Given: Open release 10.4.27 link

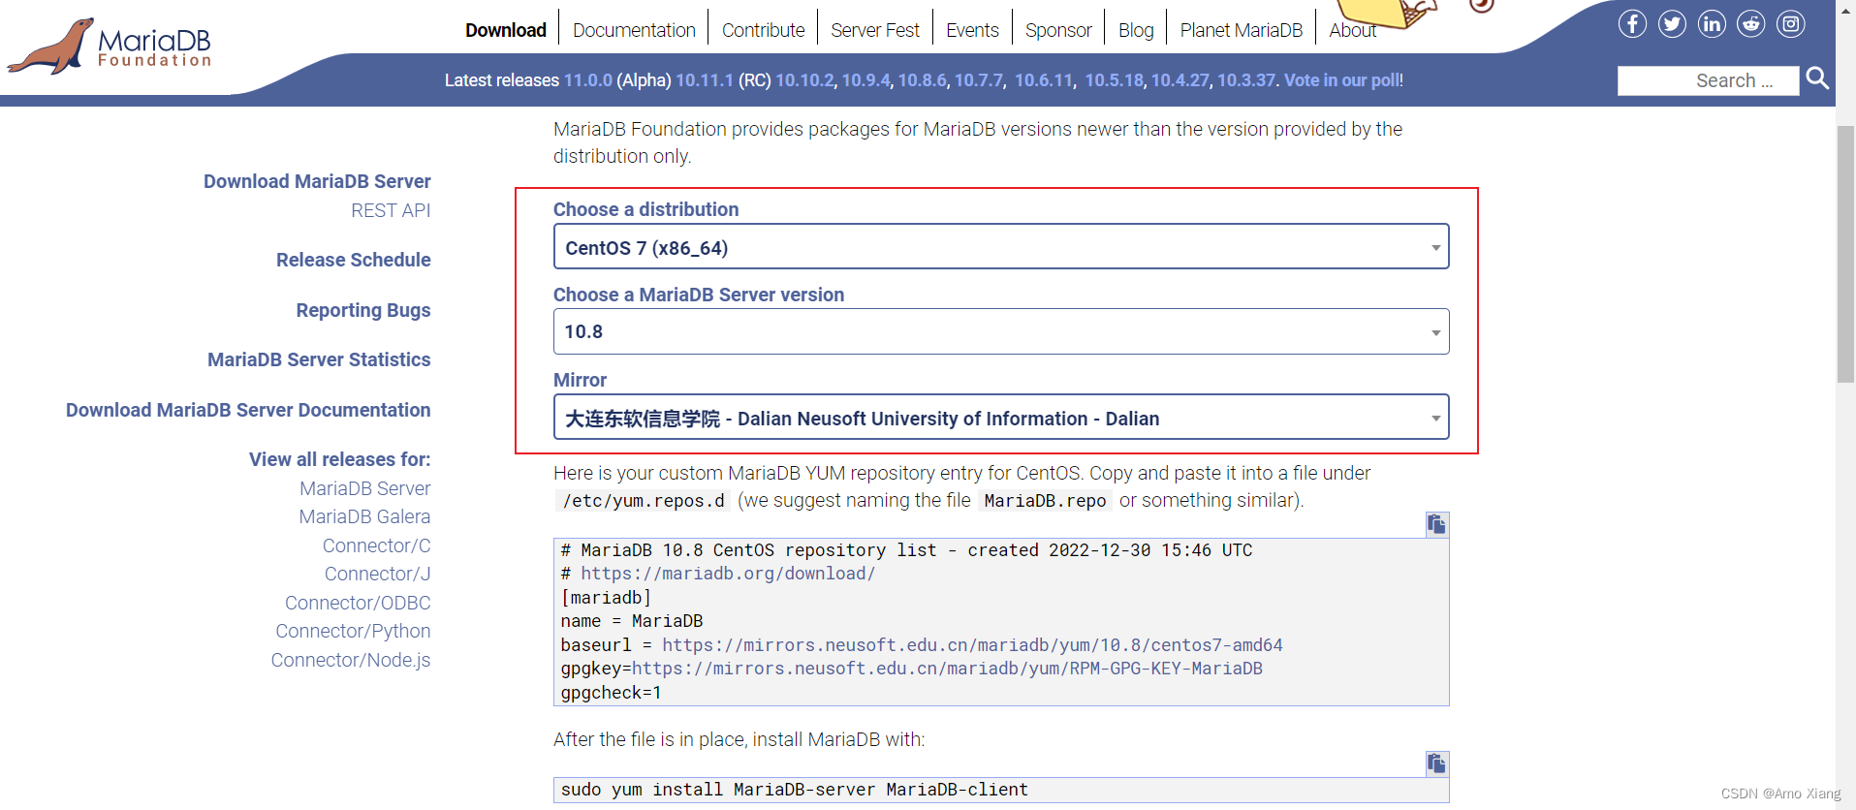Looking at the screenshot, I should tap(1180, 80).
